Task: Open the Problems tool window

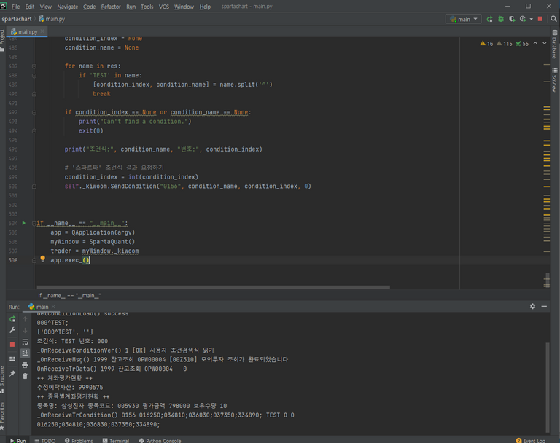Action: pyautogui.click(x=79, y=440)
